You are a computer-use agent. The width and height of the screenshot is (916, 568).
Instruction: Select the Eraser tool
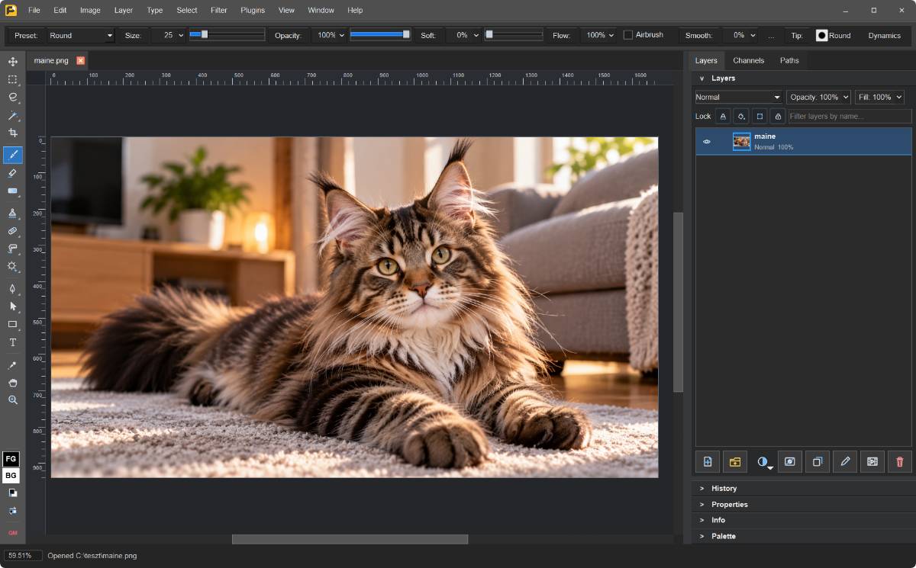tap(13, 173)
